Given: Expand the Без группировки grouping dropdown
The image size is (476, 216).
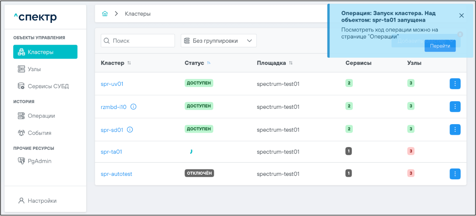Looking at the screenshot, I should coord(219,41).
